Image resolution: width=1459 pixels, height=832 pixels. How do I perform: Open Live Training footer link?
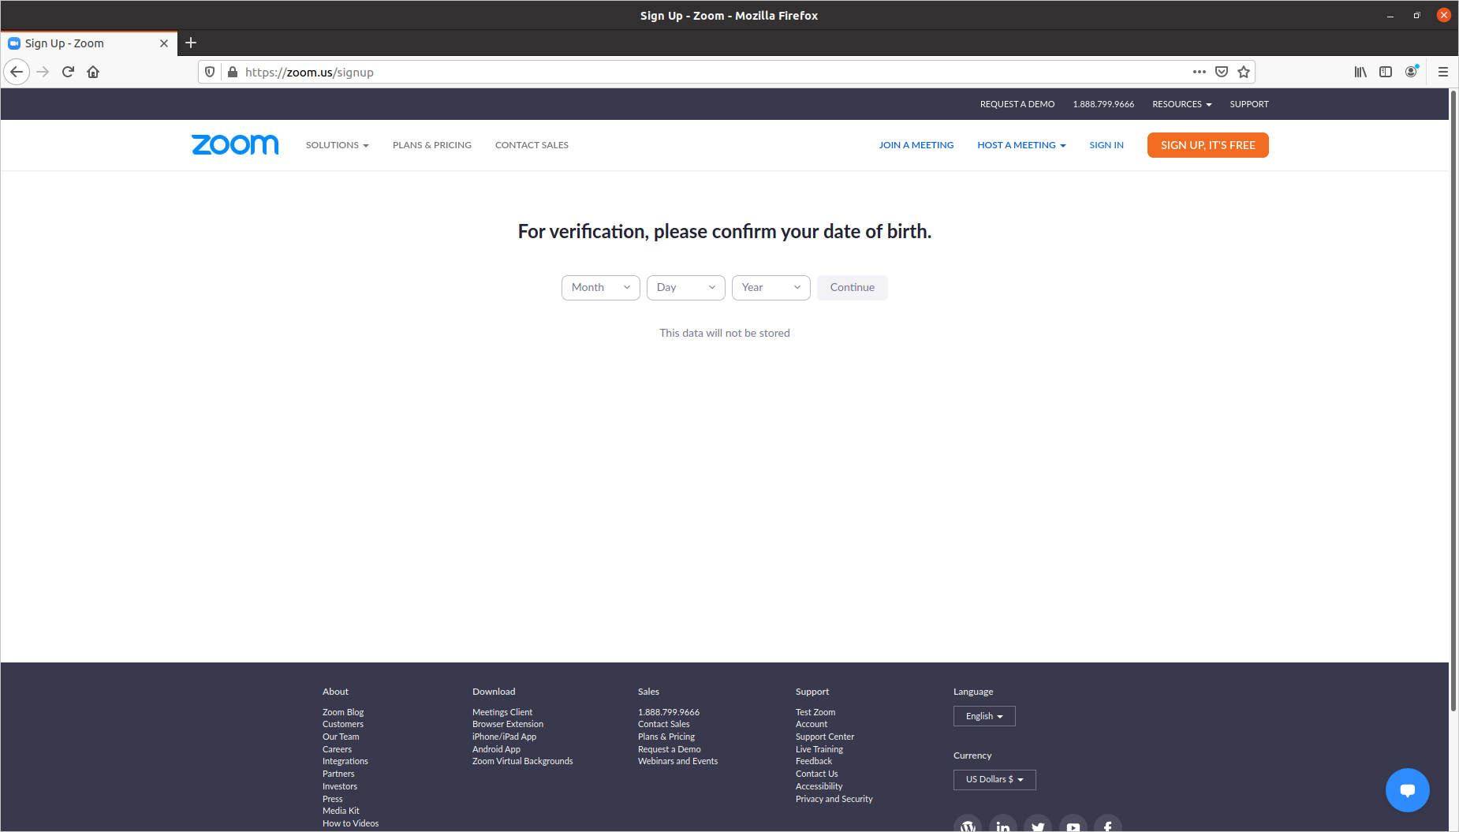pyautogui.click(x=819, y=749)
